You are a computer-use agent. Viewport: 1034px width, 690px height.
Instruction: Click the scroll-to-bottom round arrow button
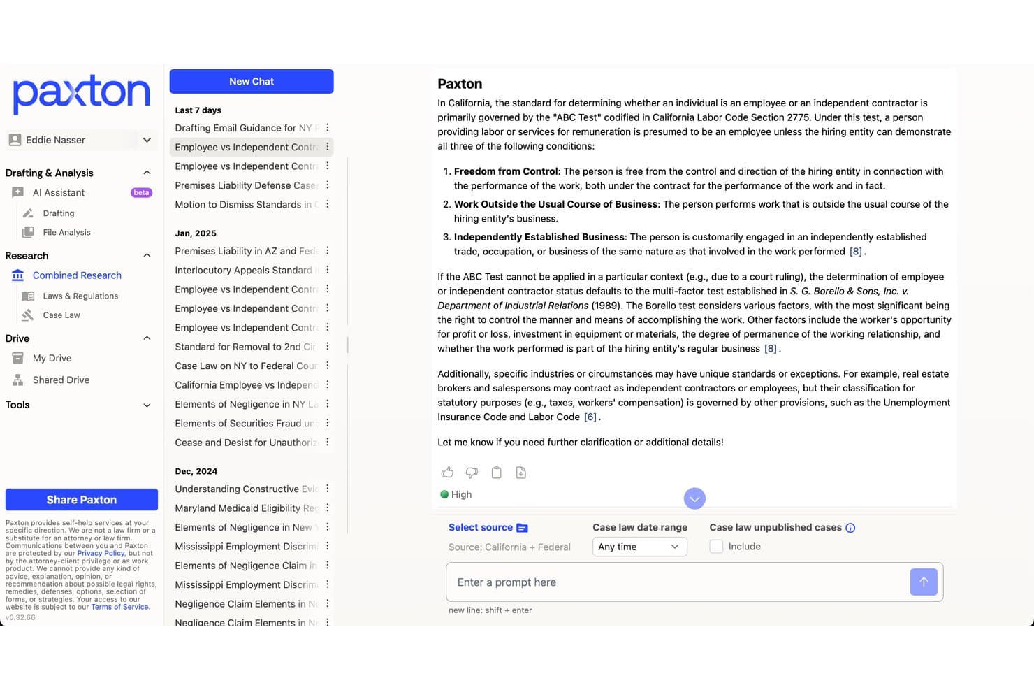click(694, 498)
